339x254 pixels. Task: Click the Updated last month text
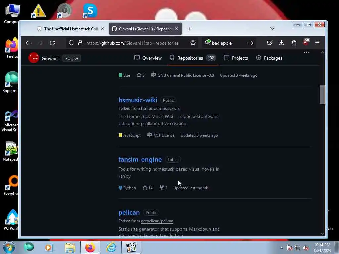click(x=191, y=188)
